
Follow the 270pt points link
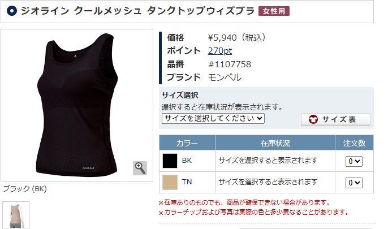pos(219,51)
